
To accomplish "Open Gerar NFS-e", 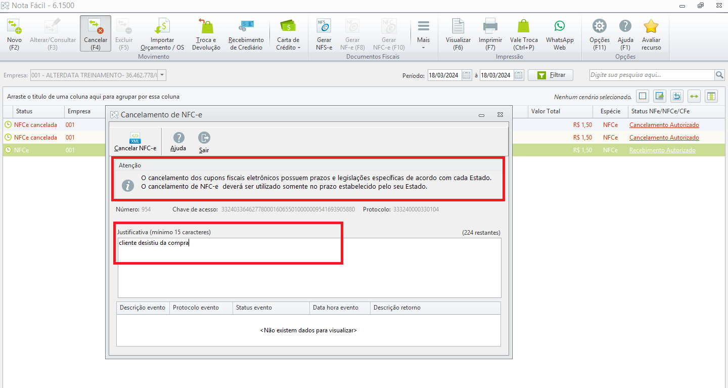I will pyautogui.click(x=324, y=34).
